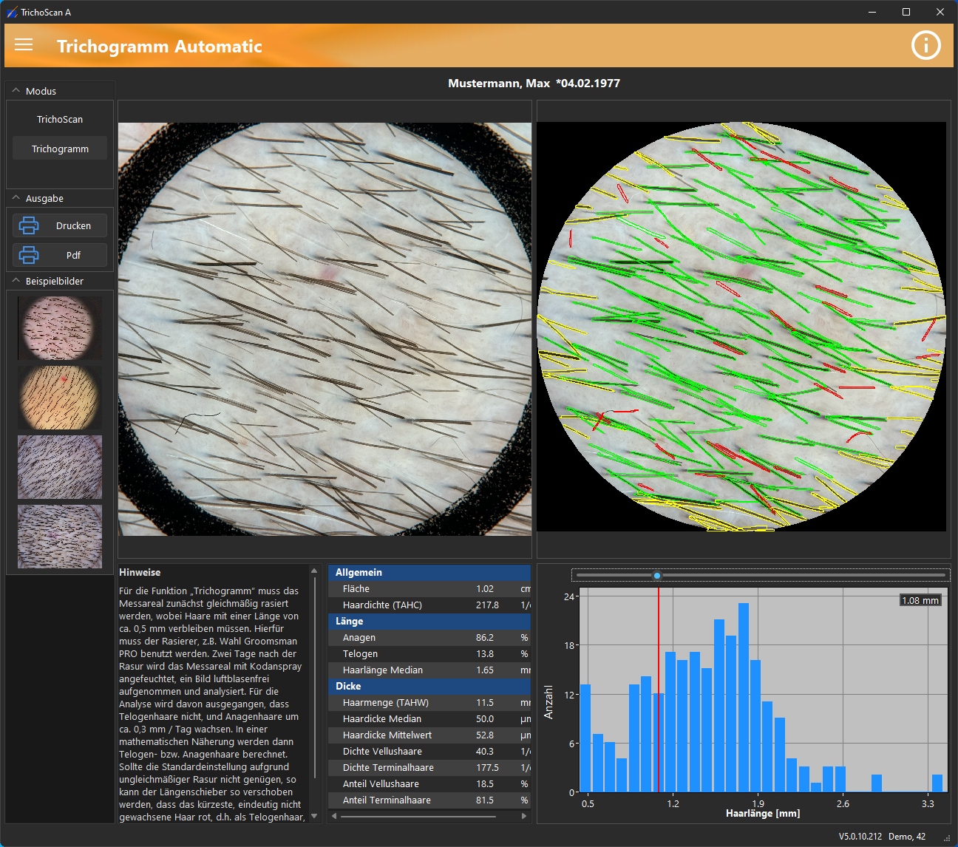Switch to TrichoScan mode

coord(59,119)
